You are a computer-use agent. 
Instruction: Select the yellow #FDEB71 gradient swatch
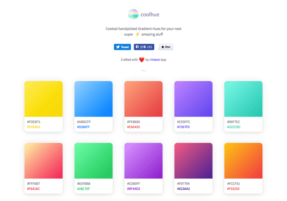(x=43, y=99)
